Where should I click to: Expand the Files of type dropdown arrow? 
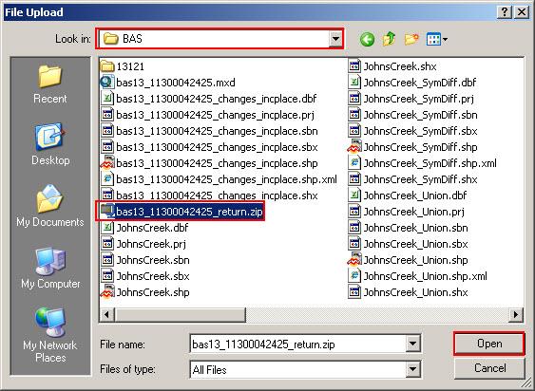coord(412,369)
